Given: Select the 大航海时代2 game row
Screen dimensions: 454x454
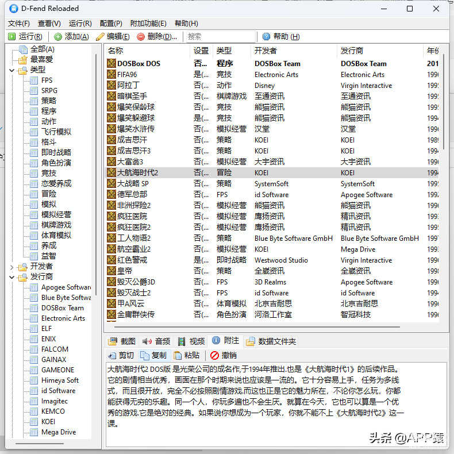Looking at the screenshot, I should pos(272,172).
